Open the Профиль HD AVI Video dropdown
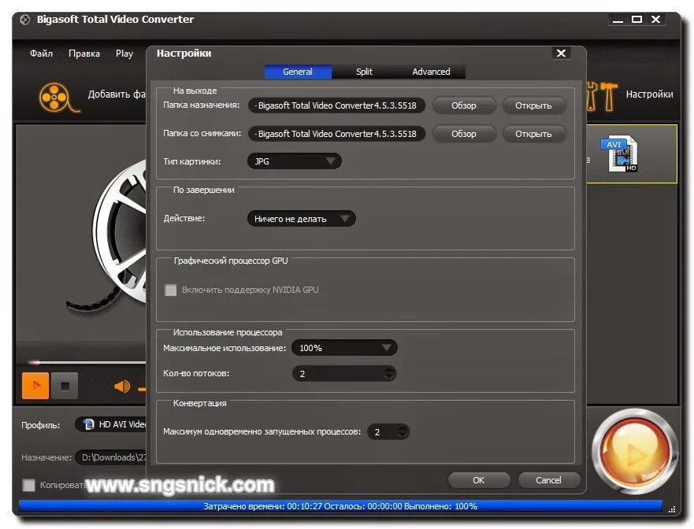This screenshot has width=694, height=529. (110, 424)
